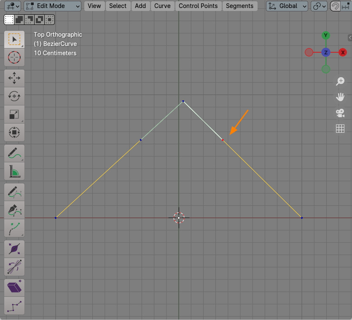Click the 3D cursor at origin
The width and height of the screenshot is (352, 320).
(179, 218)
